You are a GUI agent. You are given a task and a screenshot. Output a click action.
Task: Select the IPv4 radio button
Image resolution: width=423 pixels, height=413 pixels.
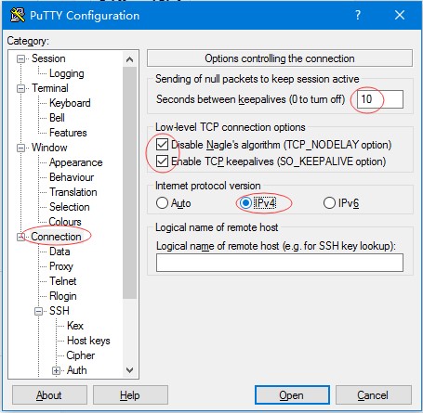tap(245, 203)
